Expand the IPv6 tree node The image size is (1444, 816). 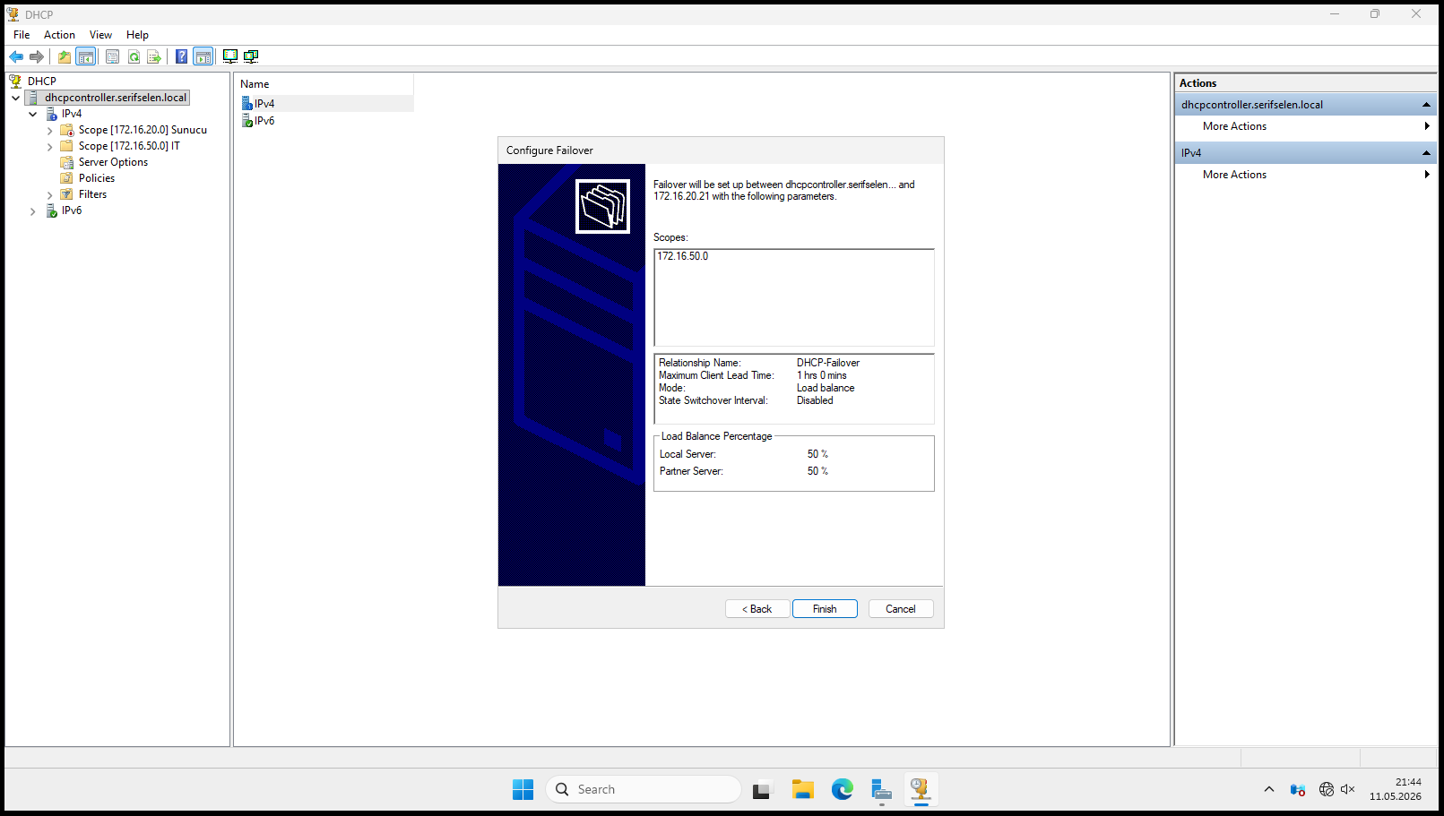(33, 211)
